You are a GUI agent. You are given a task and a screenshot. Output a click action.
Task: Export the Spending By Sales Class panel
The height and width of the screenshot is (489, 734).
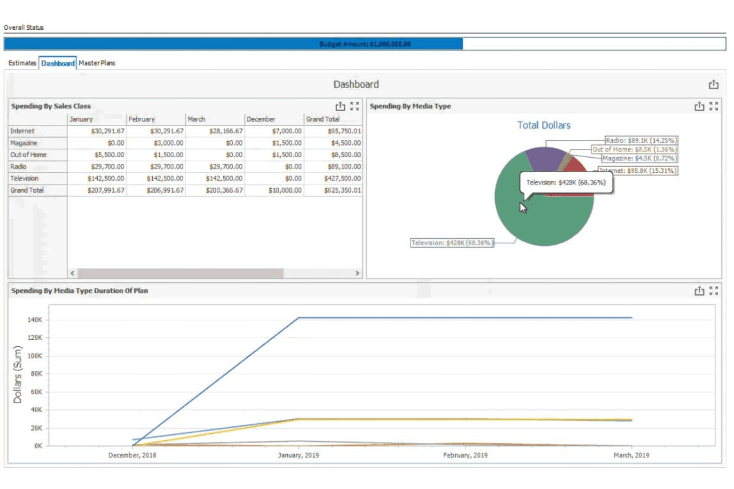(x=340, y=106)
